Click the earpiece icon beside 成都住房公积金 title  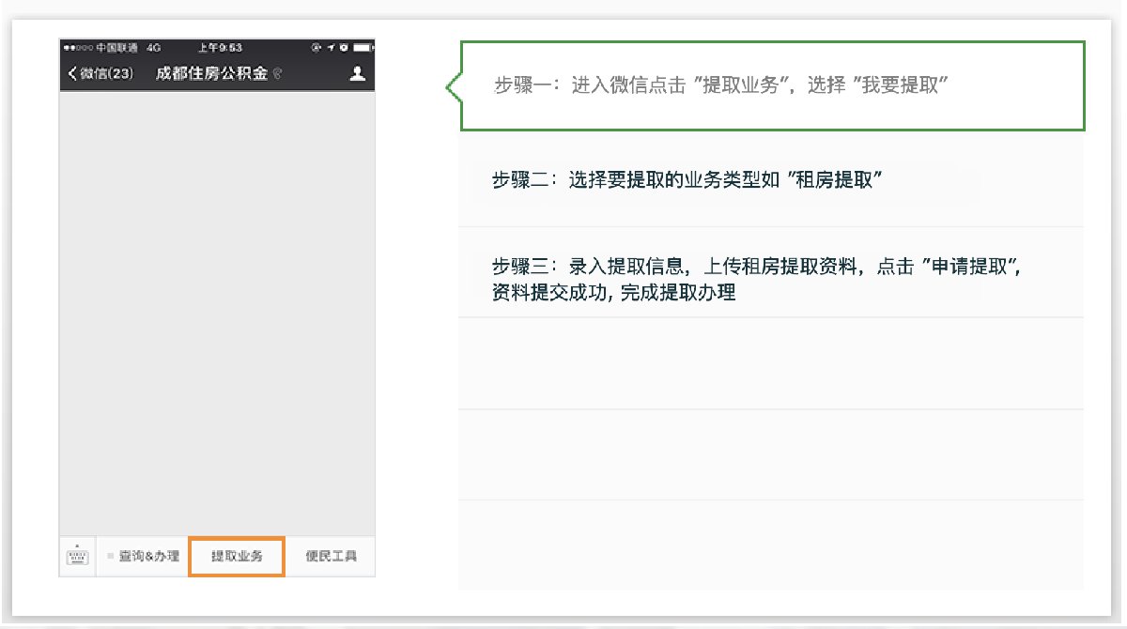(277, 74)
